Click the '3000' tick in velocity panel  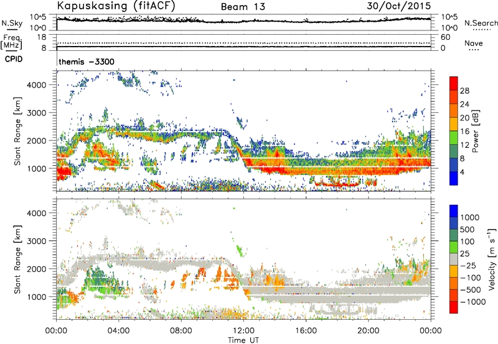(x=36, y=241)
